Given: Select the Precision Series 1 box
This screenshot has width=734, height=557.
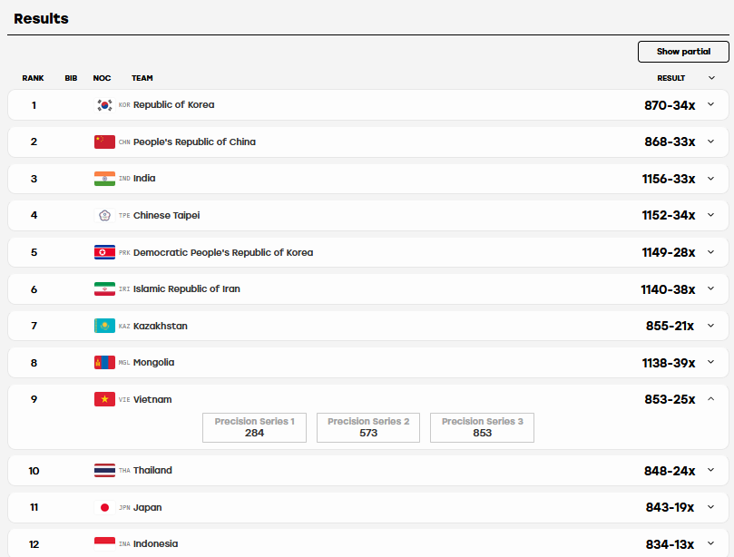Looking at the screenshot, I should pyautogui.click(x=254, y=427).
